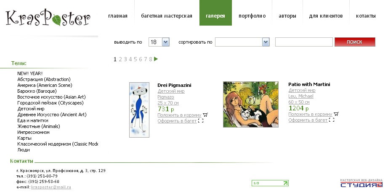Click the Студия web-design logo
Image resolution: width=388 pixels, height=193 pixels.
[361, 183]
